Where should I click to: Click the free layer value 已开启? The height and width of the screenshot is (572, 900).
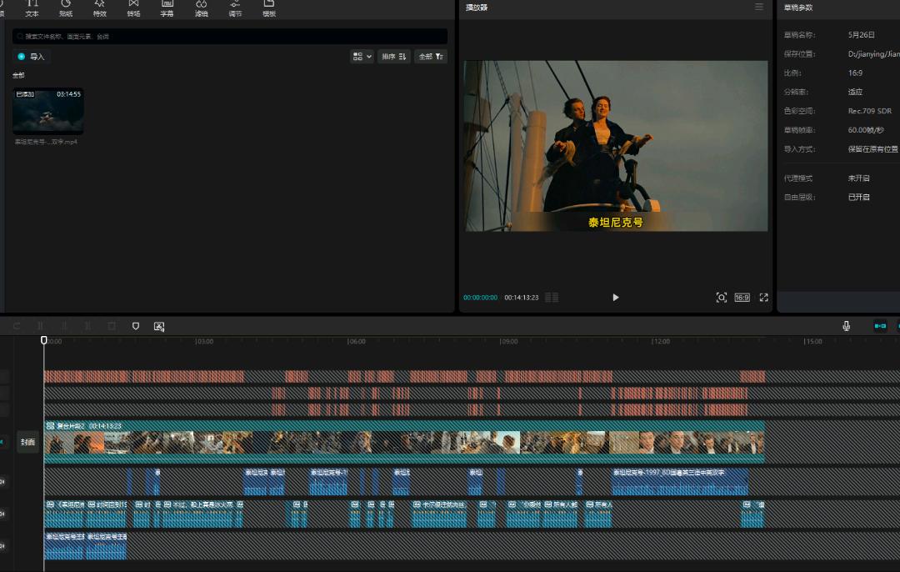[x=858, y=197]
